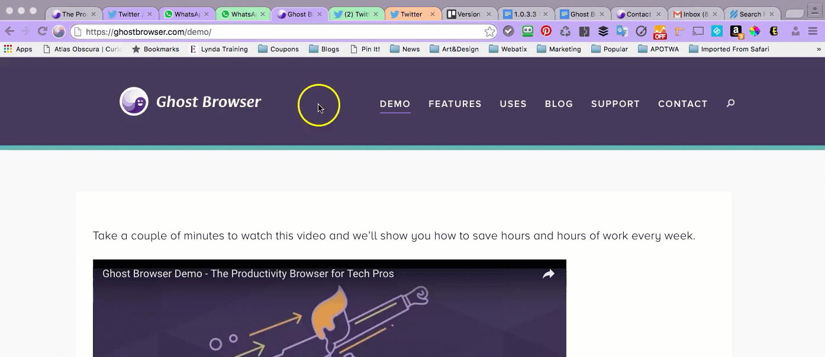
Task: Open the News bookmark folder
Action: 405,49
